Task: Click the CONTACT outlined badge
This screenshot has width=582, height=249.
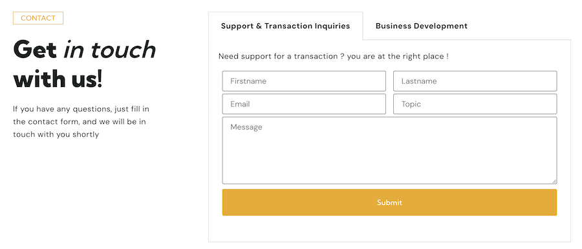Action: coord(38,18)
